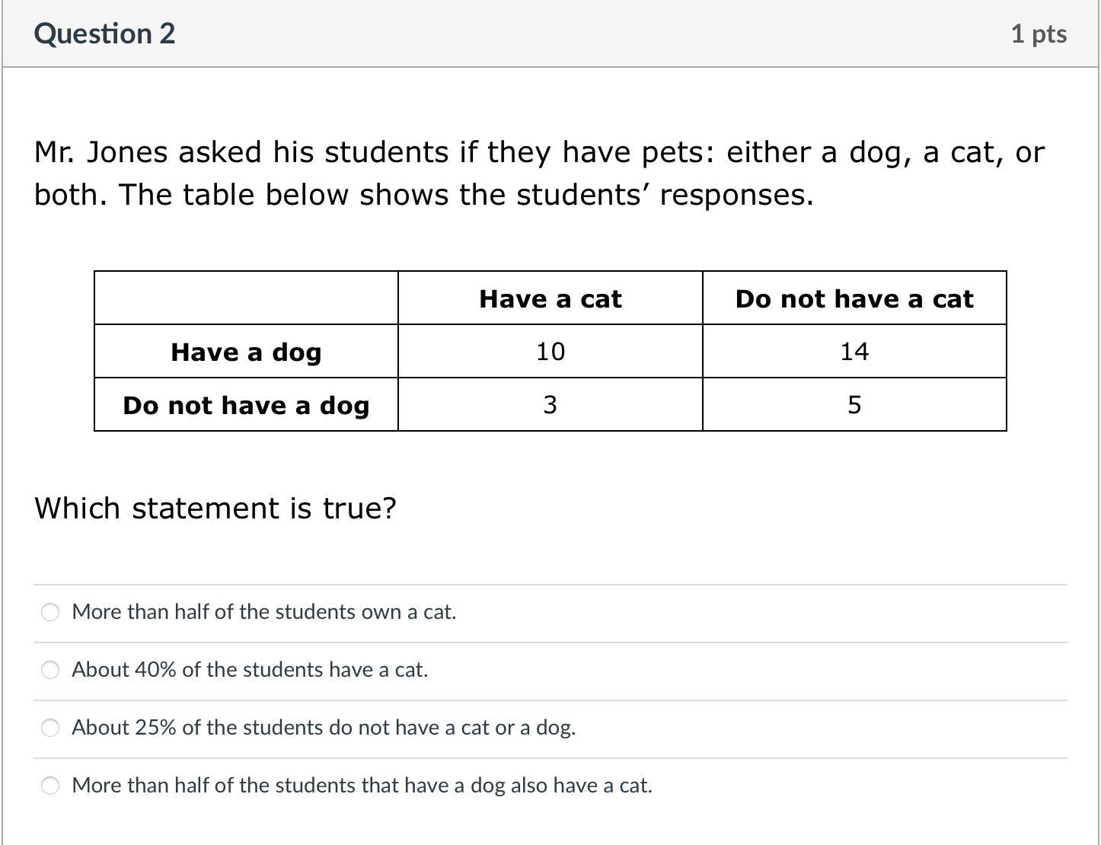Select radio button for 'More than half own a cat'

pos(50,612)
